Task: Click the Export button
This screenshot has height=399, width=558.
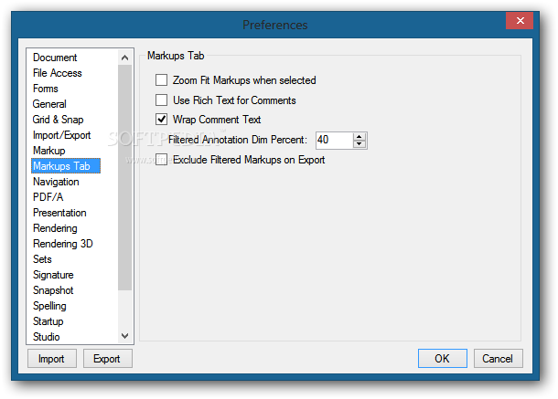Action: 107,359
